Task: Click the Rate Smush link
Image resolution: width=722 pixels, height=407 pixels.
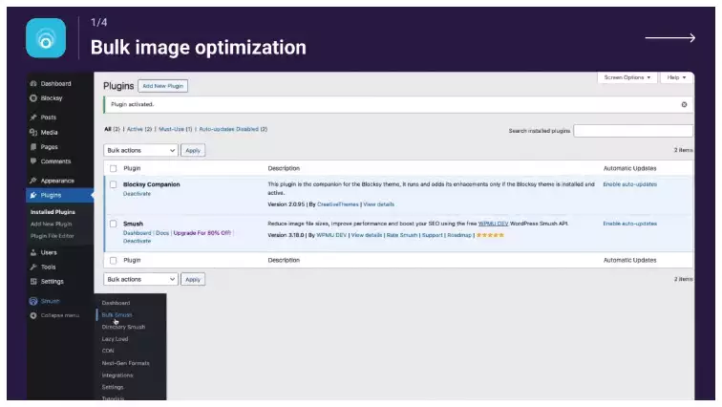Action: pos(401,235)
